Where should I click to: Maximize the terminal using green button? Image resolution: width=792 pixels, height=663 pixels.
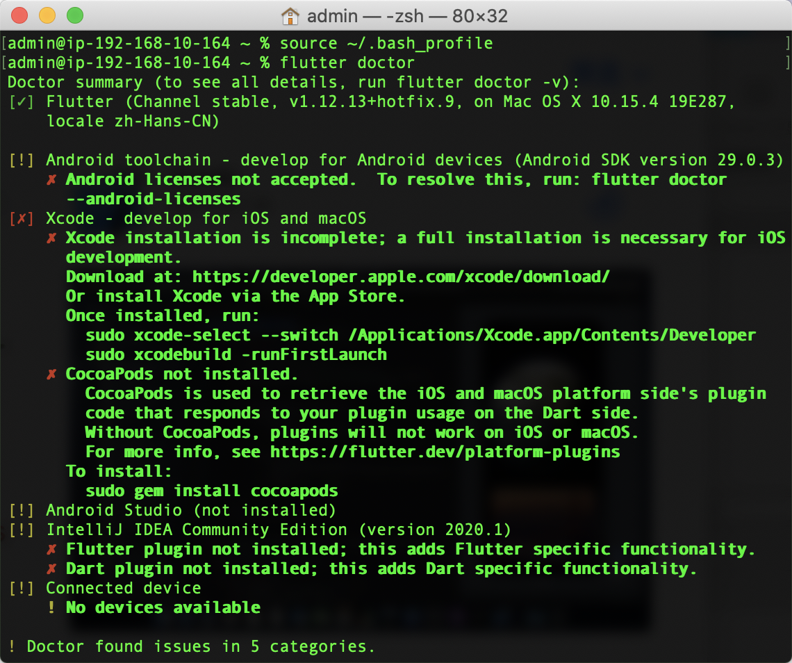(x=75, y=16)
